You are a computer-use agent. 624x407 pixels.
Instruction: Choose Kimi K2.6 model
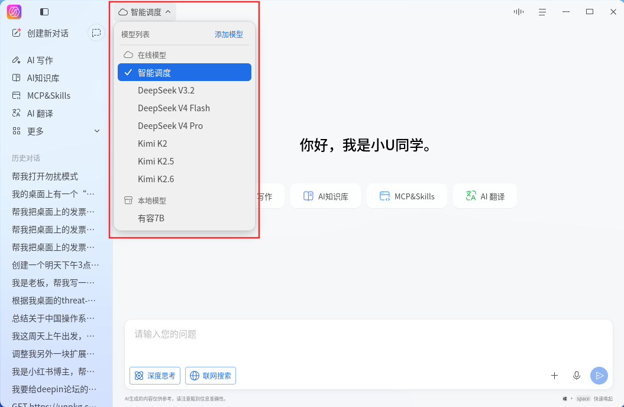[x=185, y=179]
